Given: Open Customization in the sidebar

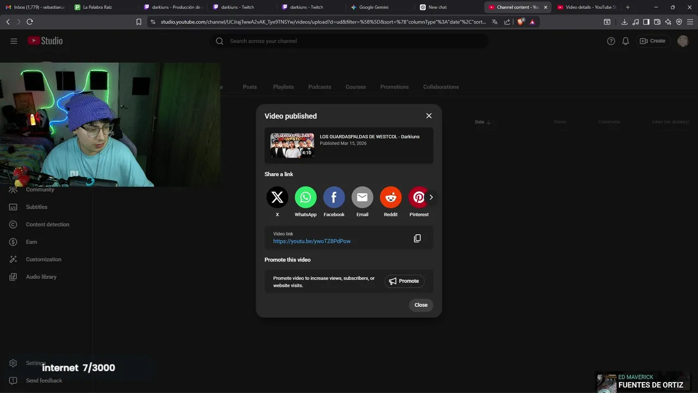Looking at the screenshot, I should [x=44, y=259].
